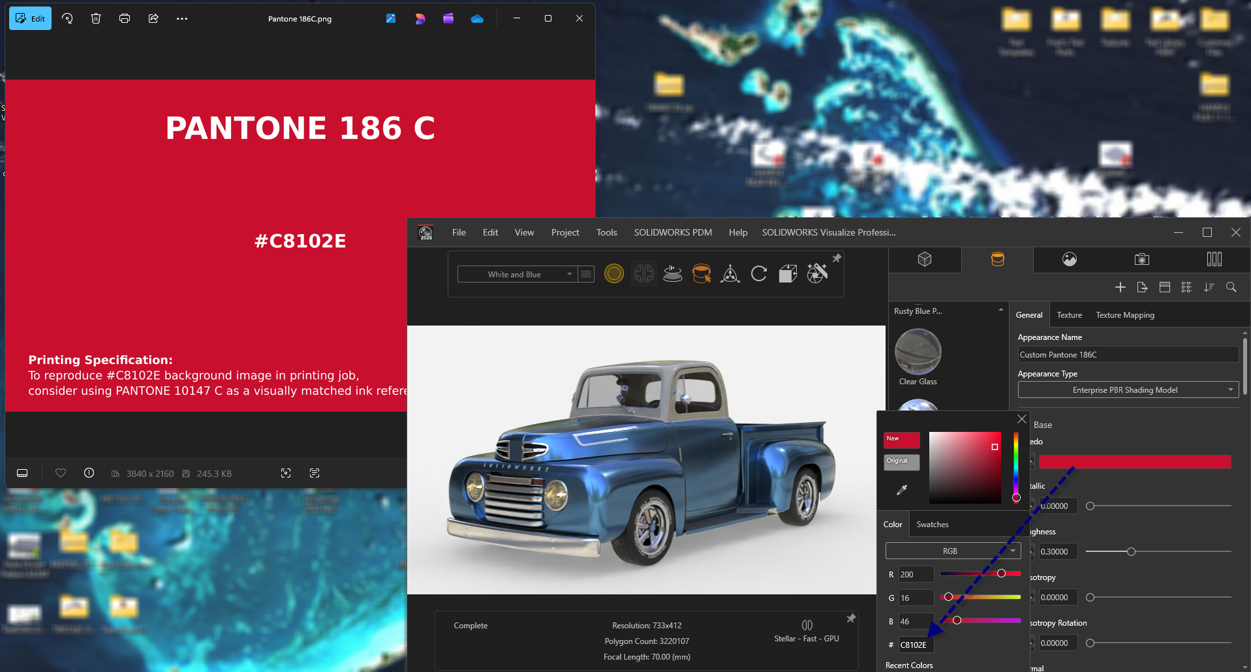Screen dimensions: 1251x672
Task: Click the cube with arrow toolbar icon
Action: (x=788, y=274)
